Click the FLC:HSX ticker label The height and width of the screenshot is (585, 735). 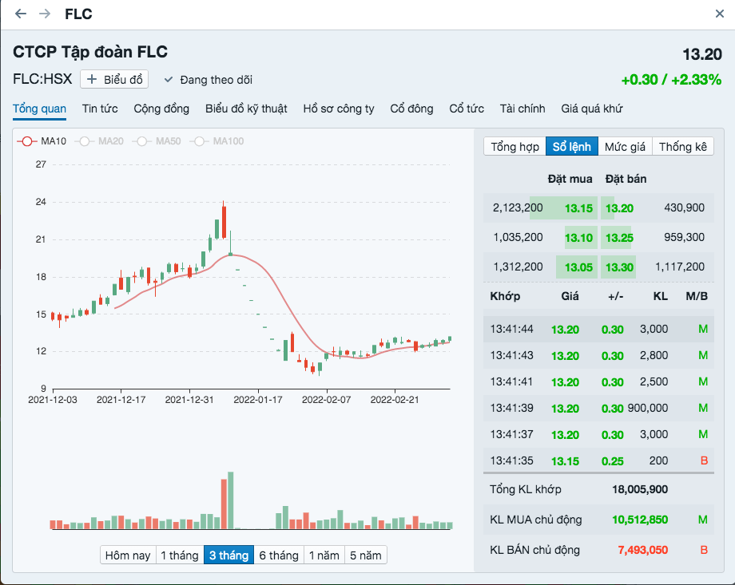(x=42, y=79)
